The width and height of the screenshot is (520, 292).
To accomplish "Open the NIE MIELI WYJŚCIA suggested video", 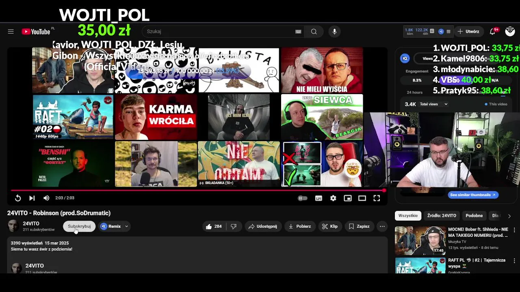I will click(x=322, y=71).
